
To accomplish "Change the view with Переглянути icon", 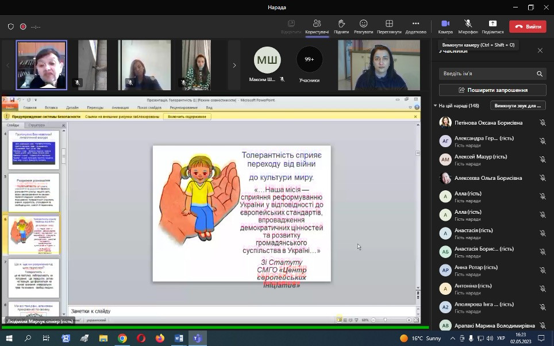I will 389,26.
